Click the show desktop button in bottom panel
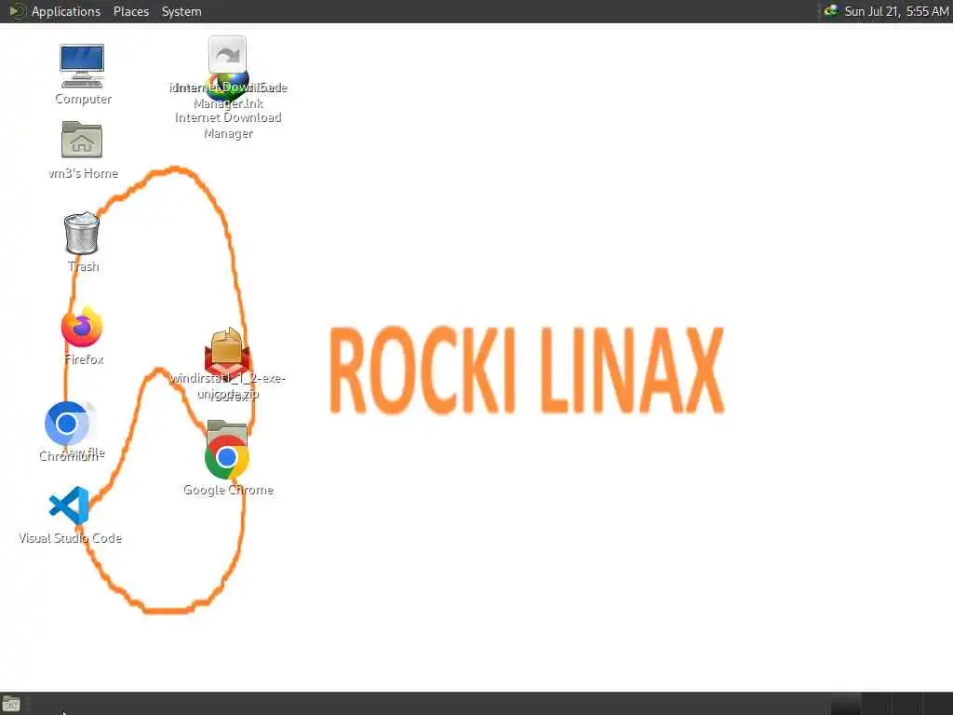Screen dimensions: 953x715 (11, 705)
